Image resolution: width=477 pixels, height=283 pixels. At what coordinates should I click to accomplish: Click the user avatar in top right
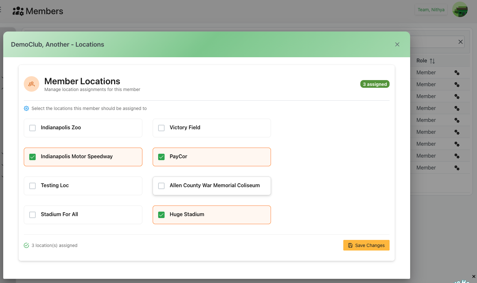pos(460,10)
